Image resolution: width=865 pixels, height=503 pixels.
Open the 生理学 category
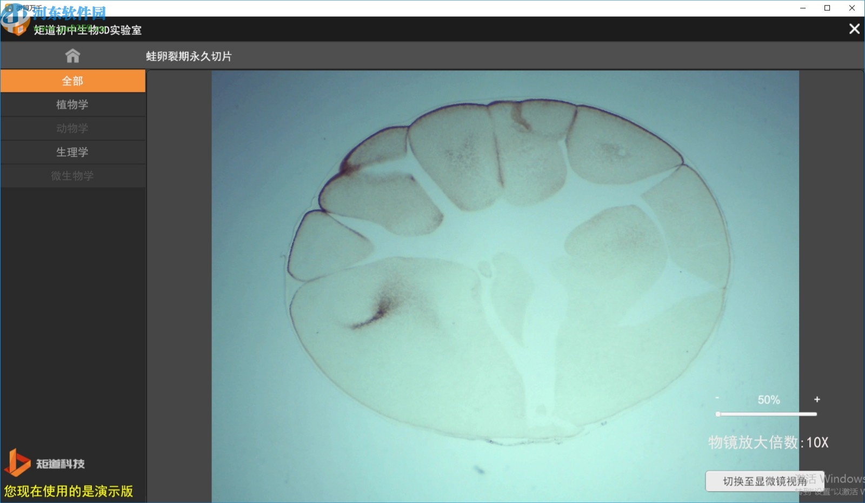[x=73, y=152]
